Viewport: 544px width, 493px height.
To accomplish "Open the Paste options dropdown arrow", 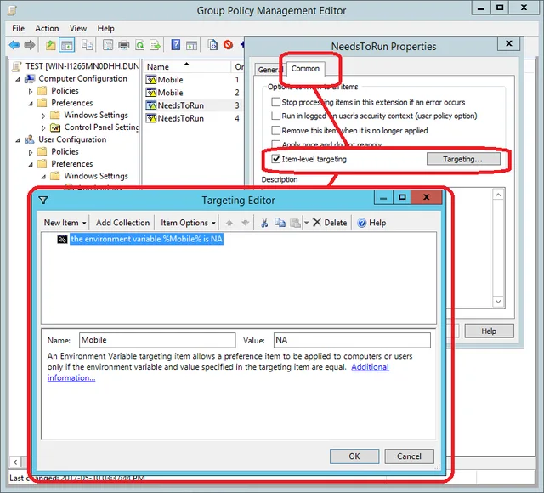I will click(x=306, y=223).
